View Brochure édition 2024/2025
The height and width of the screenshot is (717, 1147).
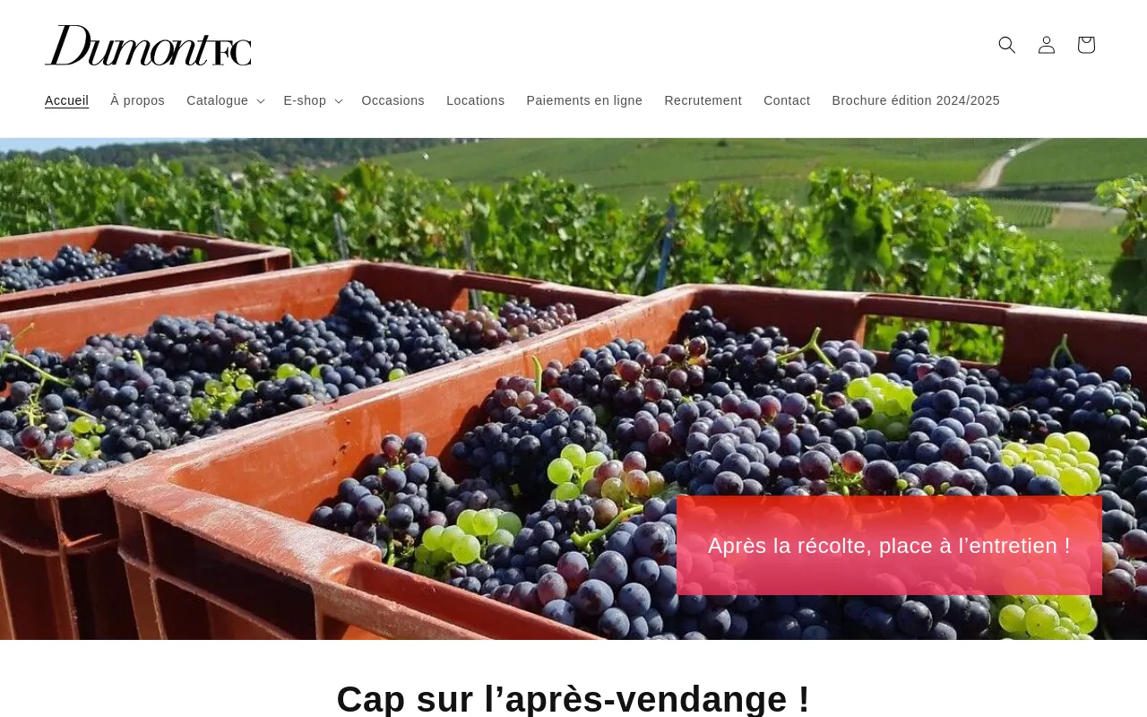[916, 100]
